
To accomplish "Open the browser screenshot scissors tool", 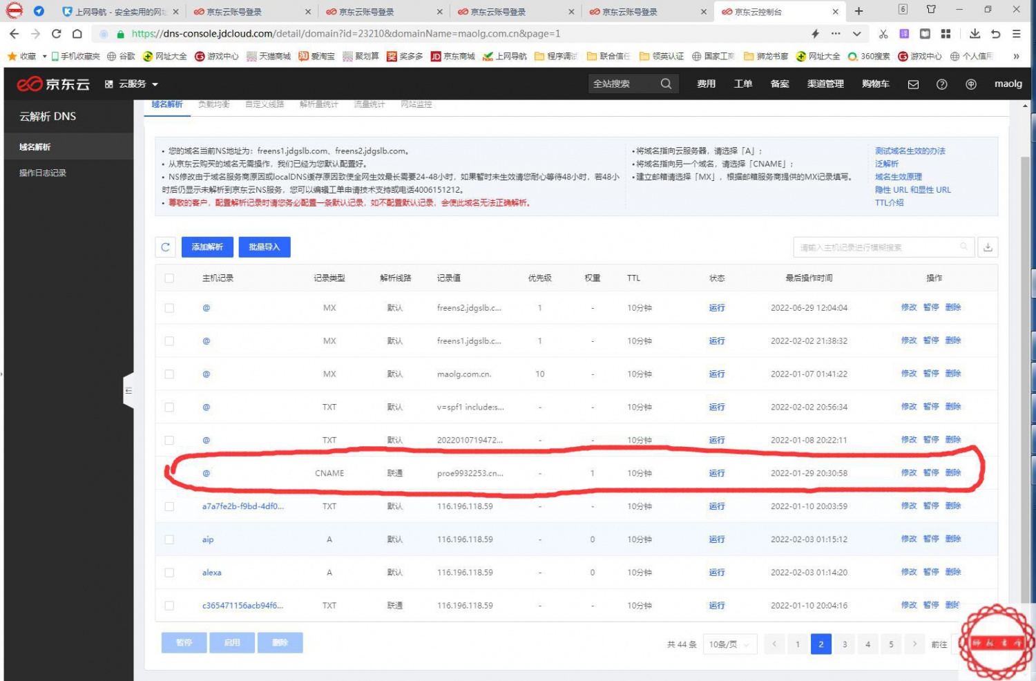I will pyautogui.click(x=883, y=34).
